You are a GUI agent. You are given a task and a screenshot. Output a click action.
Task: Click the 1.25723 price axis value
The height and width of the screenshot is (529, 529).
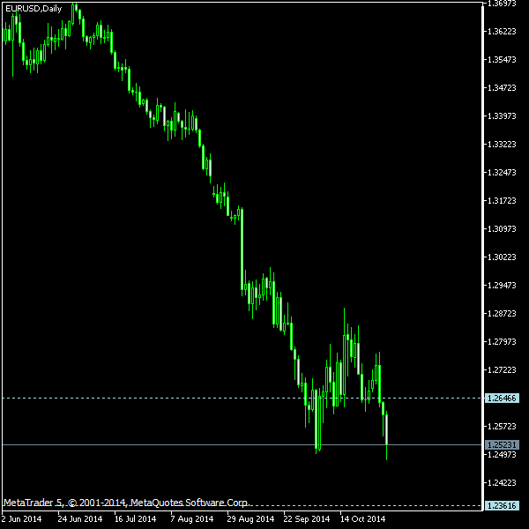[x=502, y=427]
